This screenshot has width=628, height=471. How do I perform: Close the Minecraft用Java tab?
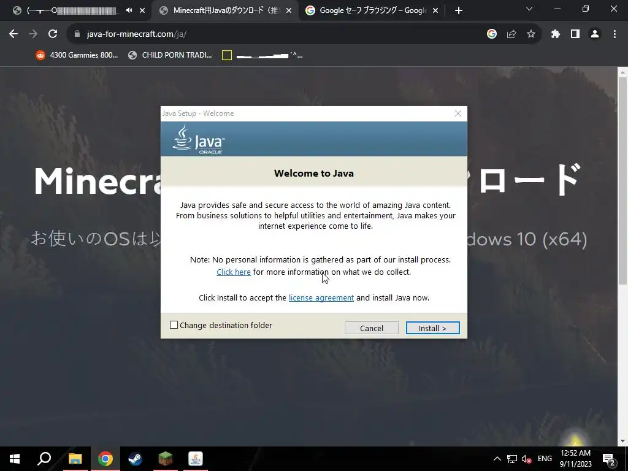289,10
